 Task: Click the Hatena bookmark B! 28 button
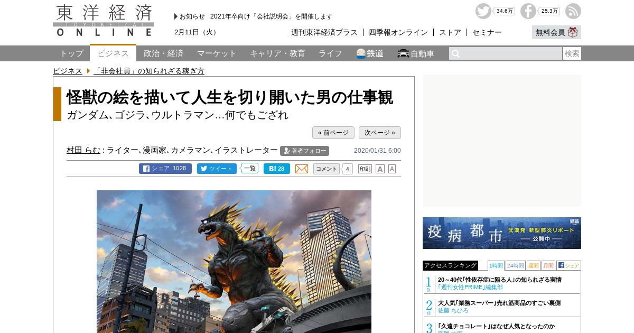(277, 169)
